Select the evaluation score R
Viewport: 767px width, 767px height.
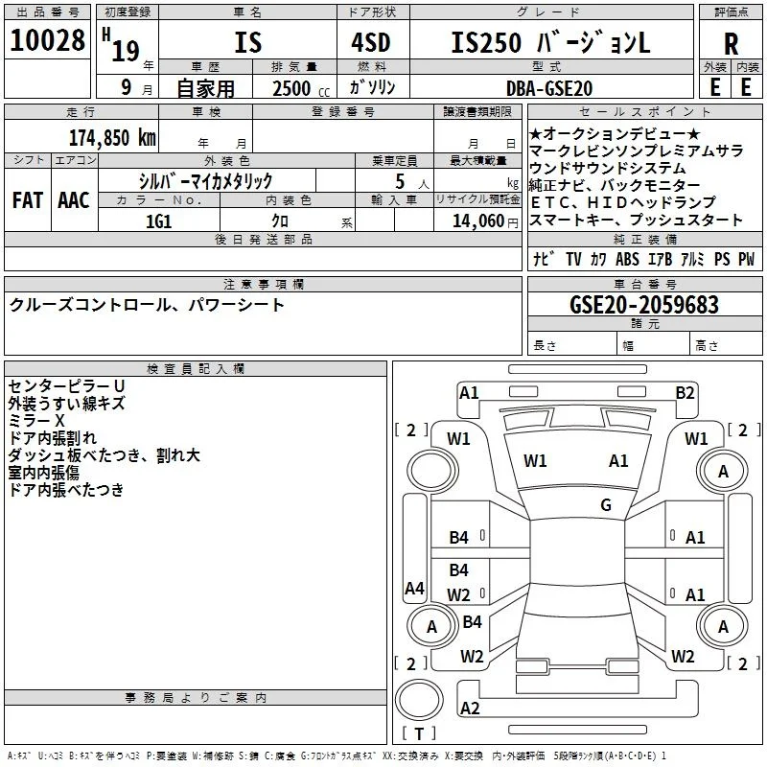tap(731, 43)
